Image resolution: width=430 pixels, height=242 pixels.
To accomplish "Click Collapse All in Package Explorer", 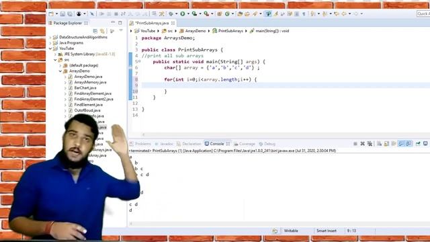I will [x=95, y=31].
